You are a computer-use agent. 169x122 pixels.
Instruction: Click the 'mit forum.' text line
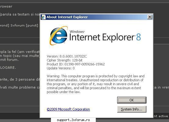pos(9,60)
